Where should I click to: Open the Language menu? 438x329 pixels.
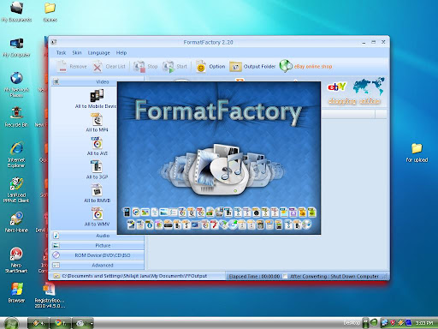98,53
